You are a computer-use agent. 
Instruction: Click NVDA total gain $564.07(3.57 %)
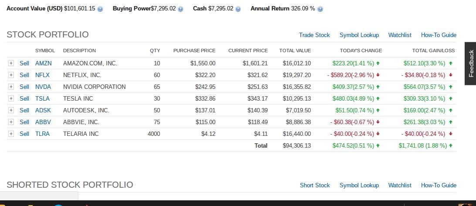(x=425, y=87)
